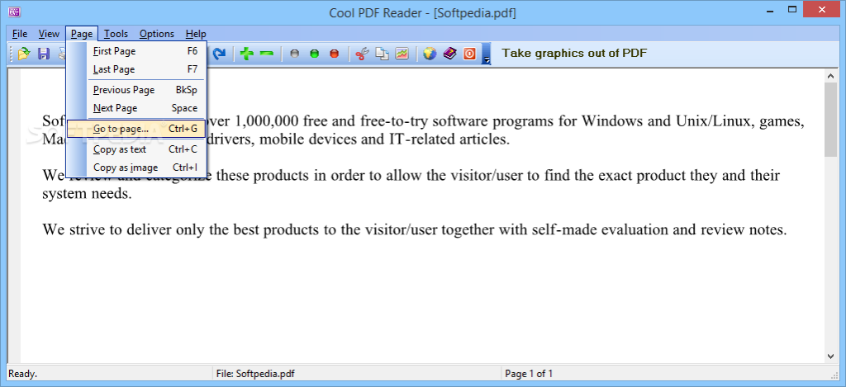Image resolution: width=846 pixels, height=387 pixels.
Task: Click the copy pages toolbar icon
Action: click(x=382, y=54)
